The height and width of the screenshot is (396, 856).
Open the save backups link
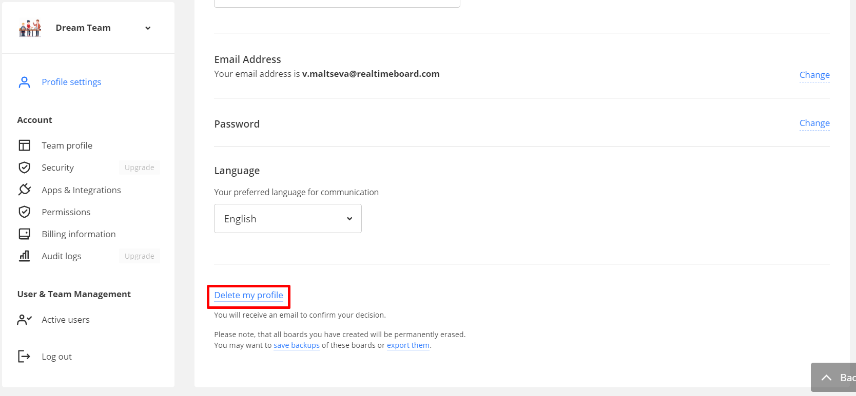(x=296, y=345)
